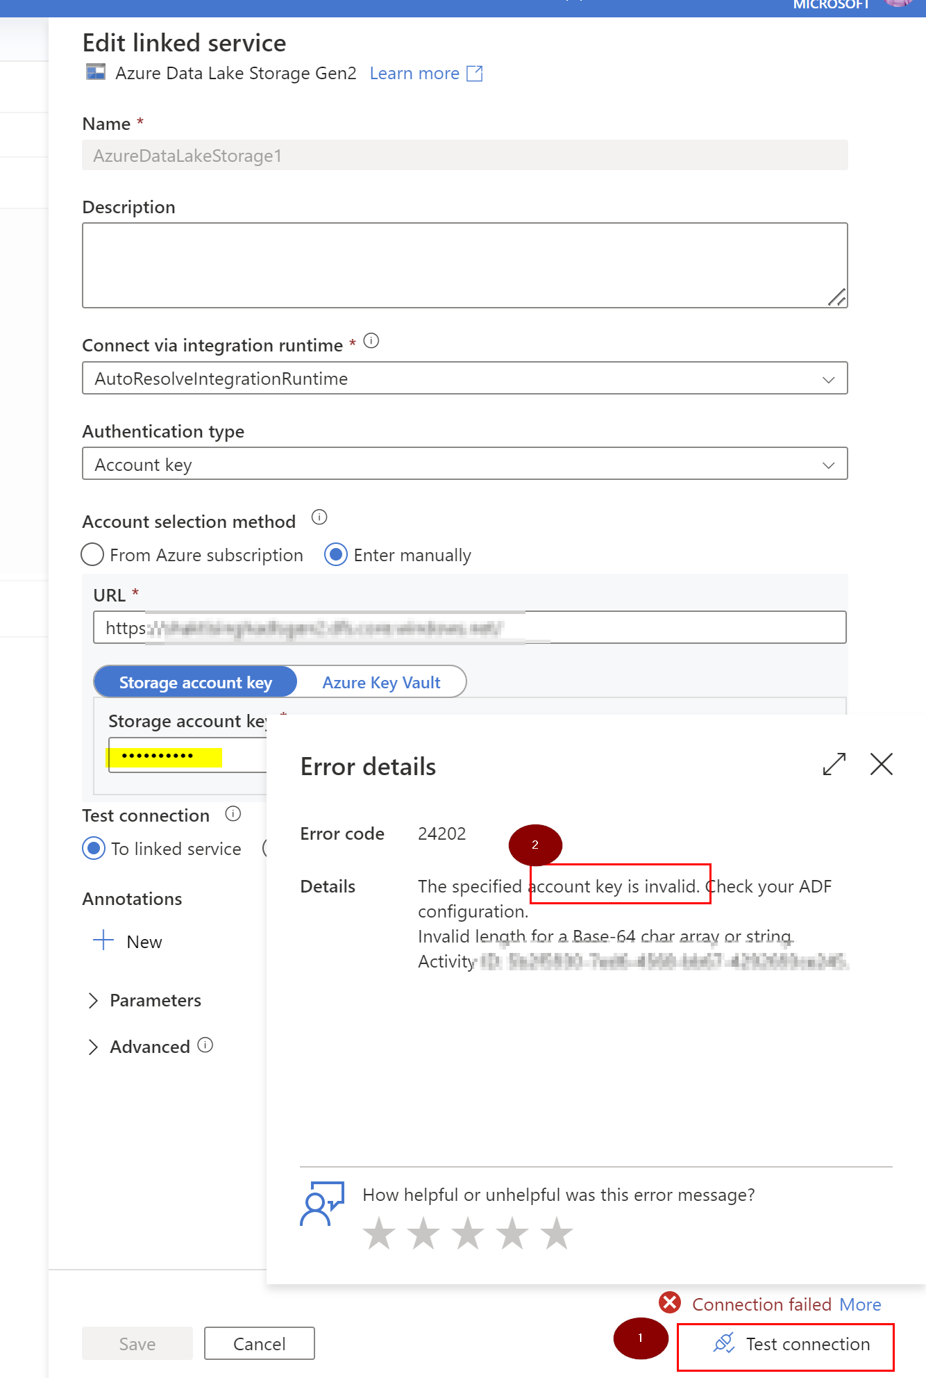This screenshot has width=926, height=1378.
Task: Rate error message two stars
Action: [x=423, y=1234]
